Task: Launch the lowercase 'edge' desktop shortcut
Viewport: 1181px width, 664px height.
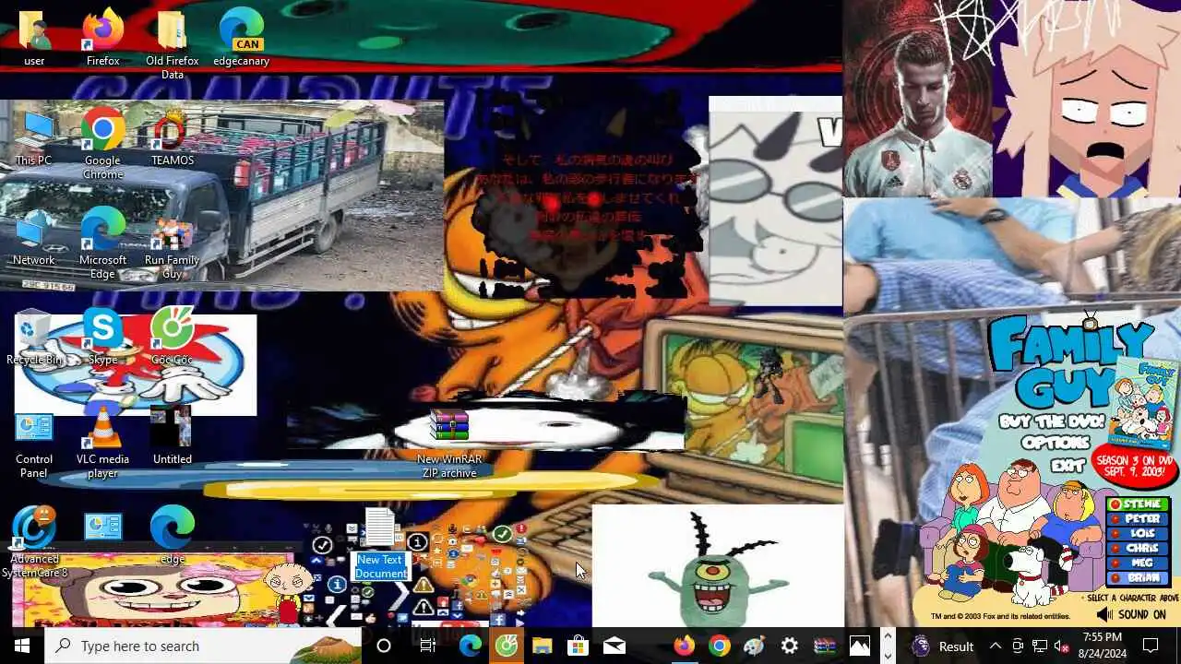Action: (173, 537)
